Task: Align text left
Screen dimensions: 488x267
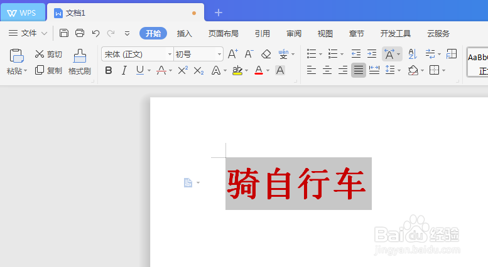Action: (312, 70)
